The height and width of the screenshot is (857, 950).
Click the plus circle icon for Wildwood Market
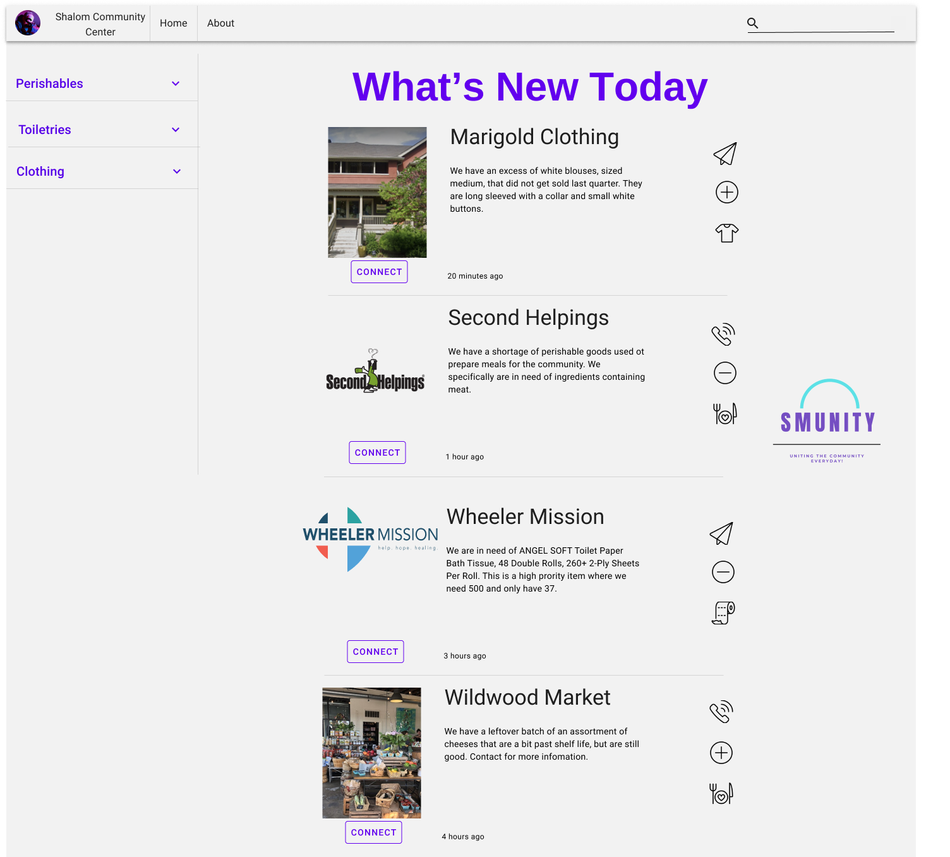click(x=721, y=753)
